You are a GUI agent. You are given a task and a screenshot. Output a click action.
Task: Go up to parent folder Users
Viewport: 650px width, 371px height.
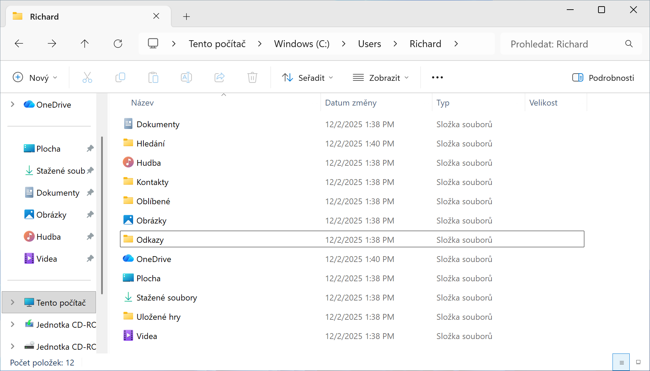[x=84, y=44]
